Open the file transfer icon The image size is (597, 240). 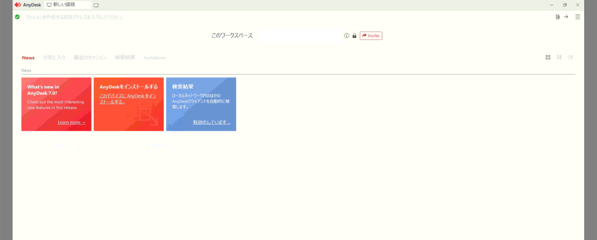(558, 17)
